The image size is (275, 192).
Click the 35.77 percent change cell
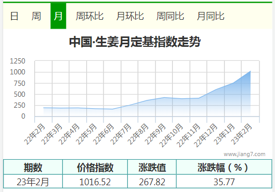pos(224,182)
